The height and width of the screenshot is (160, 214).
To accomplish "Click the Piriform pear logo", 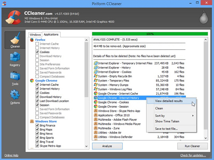I will (204, 17).
